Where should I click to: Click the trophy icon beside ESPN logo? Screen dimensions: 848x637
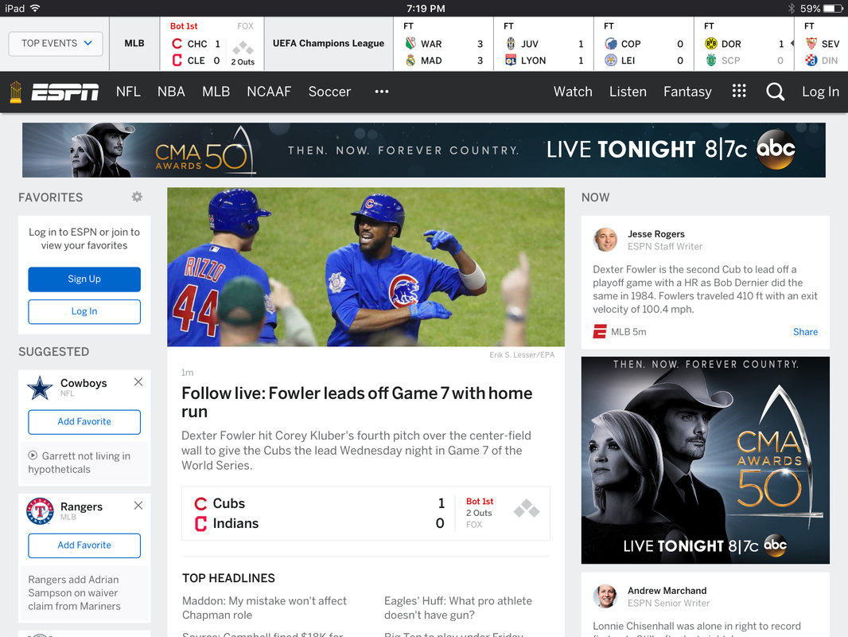click(16, 92)
